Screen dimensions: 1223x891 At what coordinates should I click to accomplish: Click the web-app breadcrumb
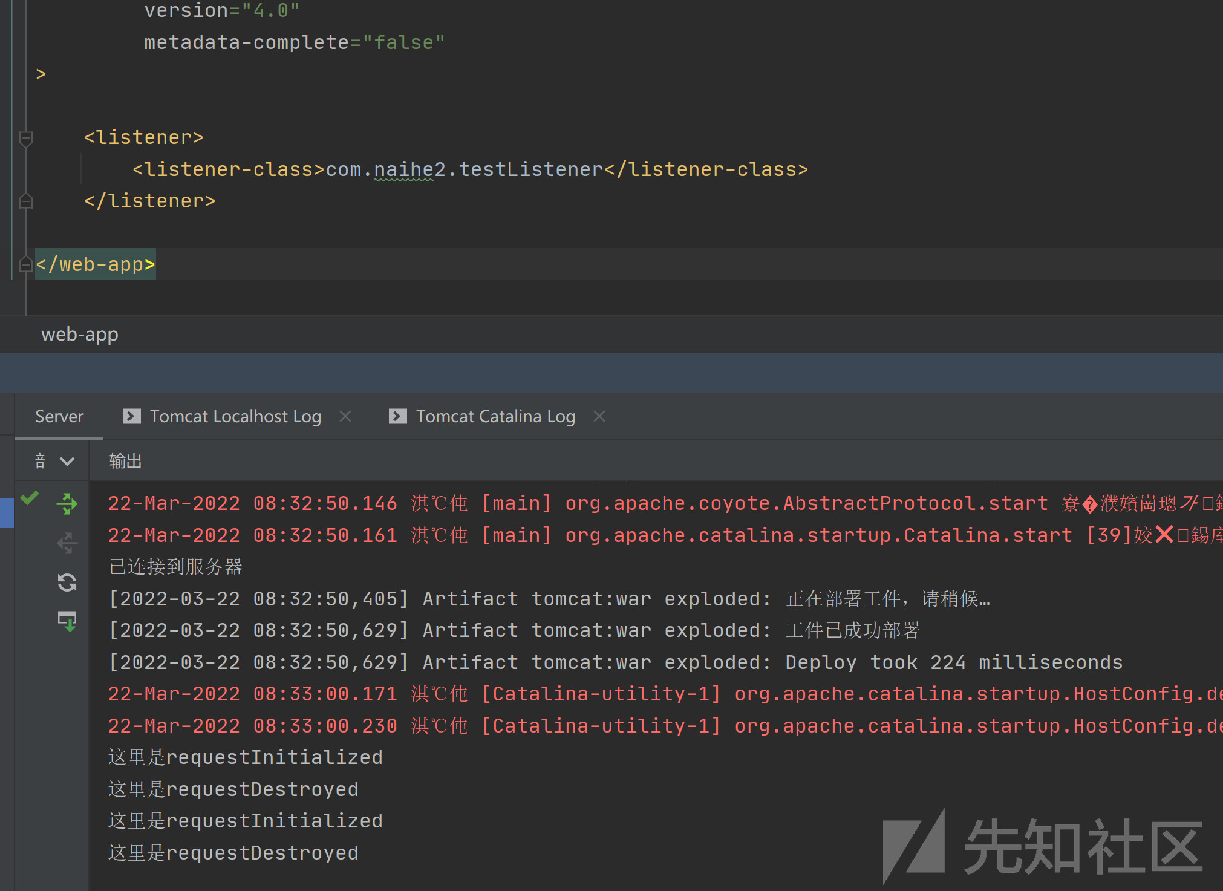coord(80,334)
